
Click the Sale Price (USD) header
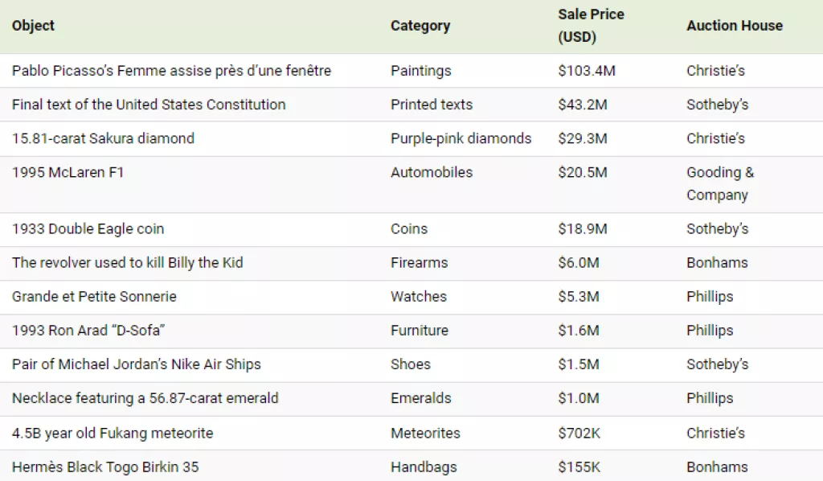(x=591, y=26)
